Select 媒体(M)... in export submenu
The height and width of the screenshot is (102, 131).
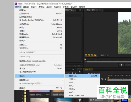click(x=82, y=76)
